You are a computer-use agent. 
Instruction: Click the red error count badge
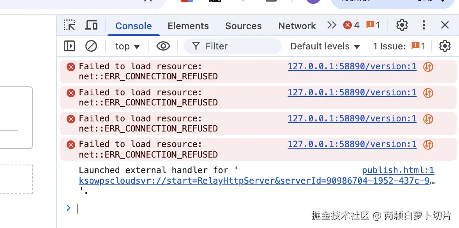pos(351,25)
